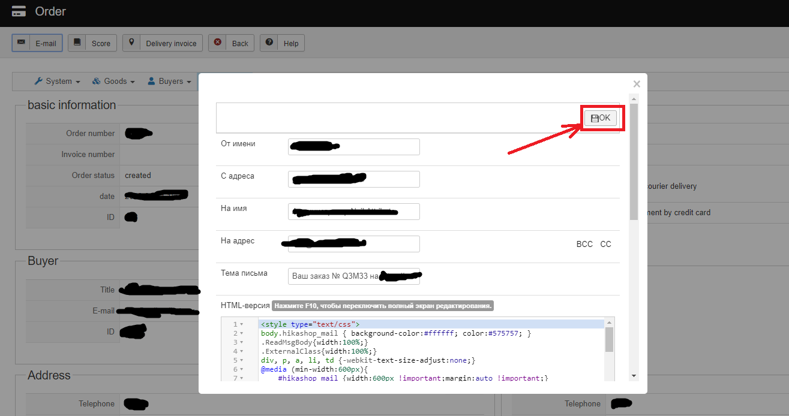Click the code editor's vertical scrollbar thumb
The width and height of the screenshot is (789, 416).
[x=609, y=339]
